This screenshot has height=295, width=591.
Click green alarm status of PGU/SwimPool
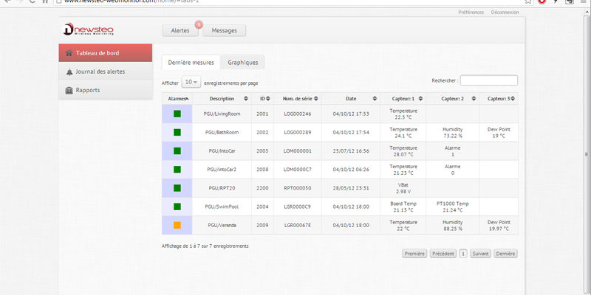click(x=177, y=206)
